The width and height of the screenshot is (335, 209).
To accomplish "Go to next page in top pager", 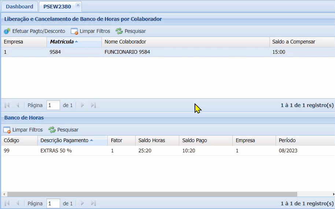I will (x=82, y=105).
